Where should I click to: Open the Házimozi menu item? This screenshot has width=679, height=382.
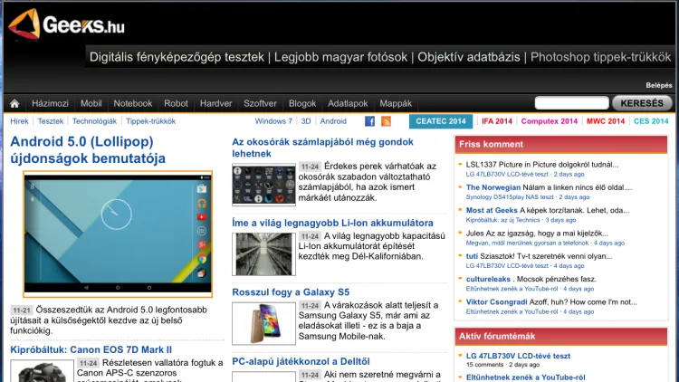point(50,103)
